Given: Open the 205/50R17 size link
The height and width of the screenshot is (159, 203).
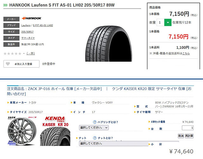Looking at the screenshot, I should click(x=28, y=32).
